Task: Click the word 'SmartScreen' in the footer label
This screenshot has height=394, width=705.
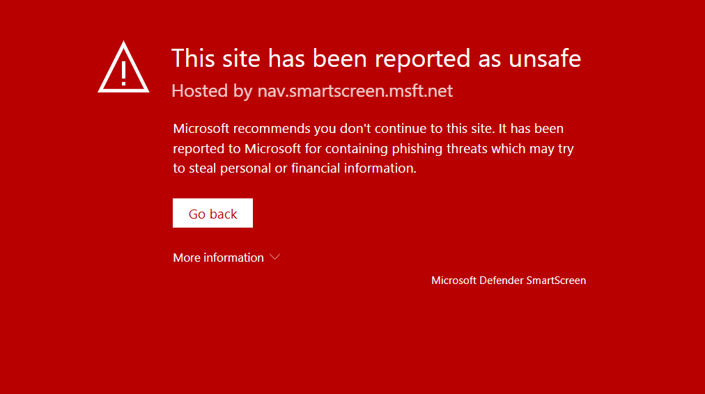Action: click(555, 281)
